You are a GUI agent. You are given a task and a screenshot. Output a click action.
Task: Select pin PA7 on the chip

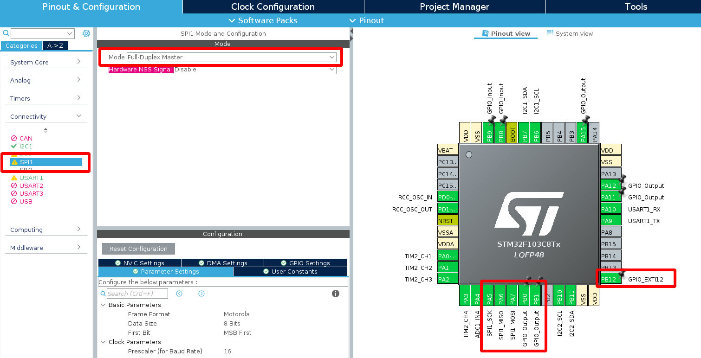[513, 295]
